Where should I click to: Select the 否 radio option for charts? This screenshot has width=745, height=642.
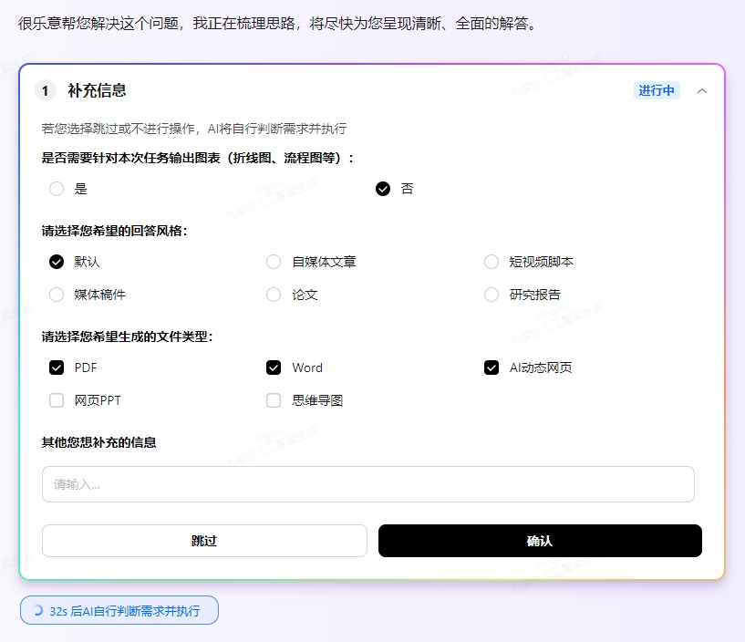point(383,189)
